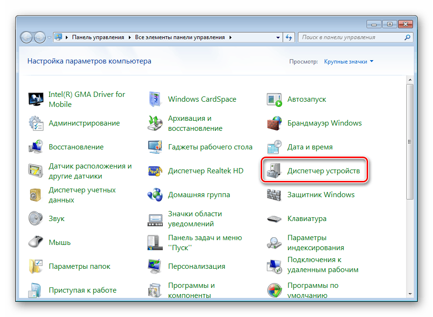The width and height of the screenshot is (433, 317).
Task: Click the Подключения к удаленным рабочим icon
Action: click(274, 266)
